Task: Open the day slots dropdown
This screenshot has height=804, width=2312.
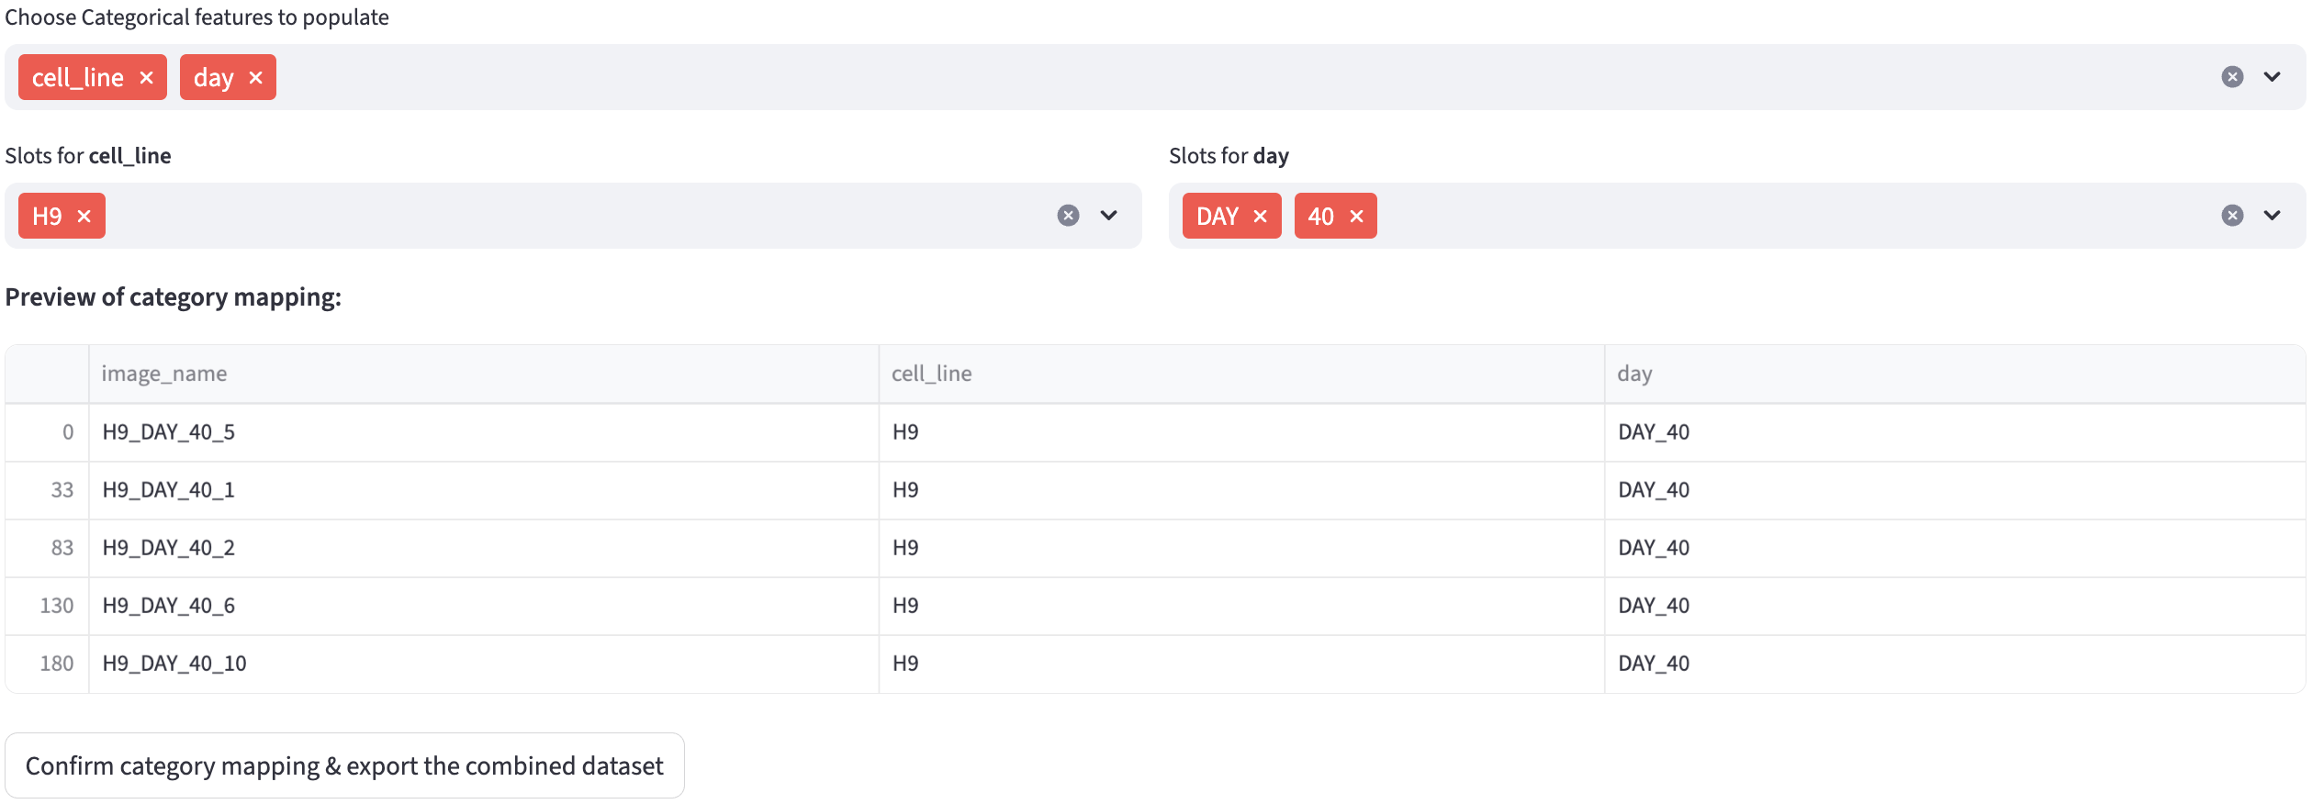Action: (x=2273, y=216)
